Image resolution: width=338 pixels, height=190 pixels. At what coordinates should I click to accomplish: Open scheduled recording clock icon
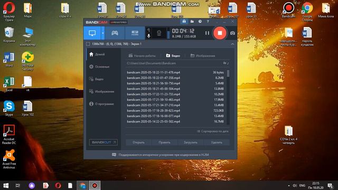(200, 21)
